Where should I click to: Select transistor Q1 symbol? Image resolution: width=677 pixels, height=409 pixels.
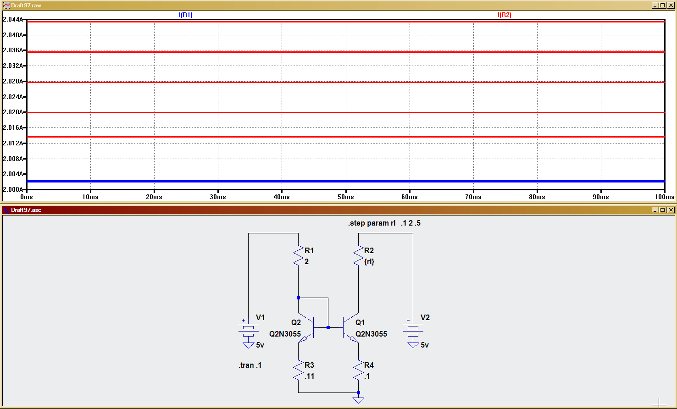point(351,328)
